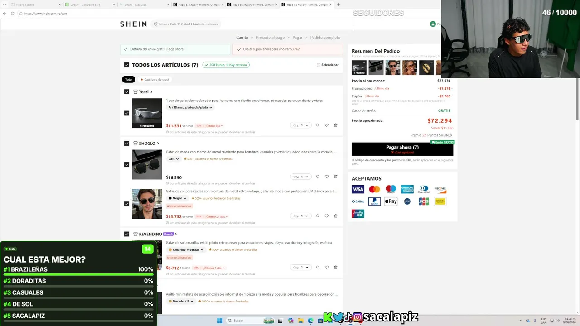
Task: Click the 'Carrito' checkout step
Action: [242, 38]
